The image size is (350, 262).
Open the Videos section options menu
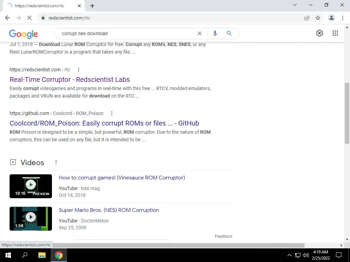[56, 162]
